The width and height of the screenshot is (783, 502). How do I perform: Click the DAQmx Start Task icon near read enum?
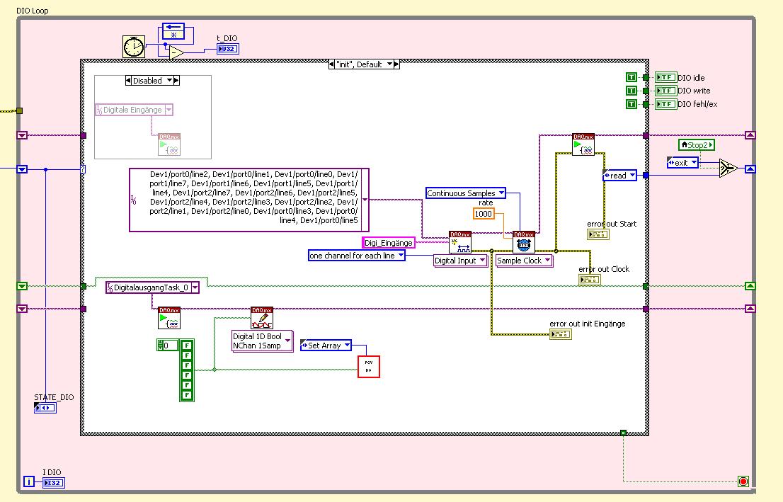[x=583, y=144]
